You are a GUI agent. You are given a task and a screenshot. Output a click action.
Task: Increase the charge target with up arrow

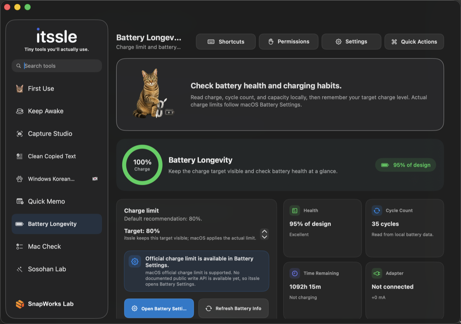pos(264,231)
